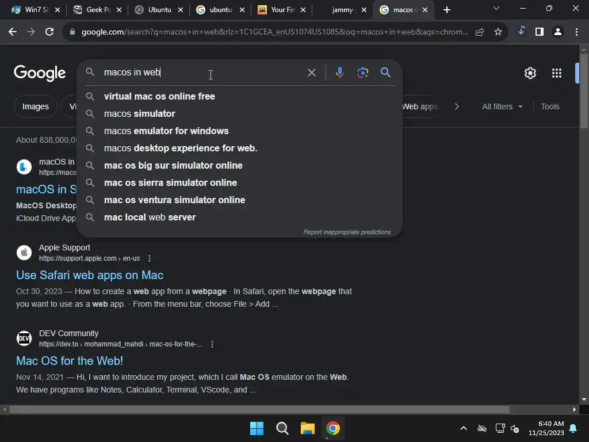Select suggestion mac os sierra simulator online
This screenshot has height=442, width=589.
pyautogui.click(x=239, y=183)
